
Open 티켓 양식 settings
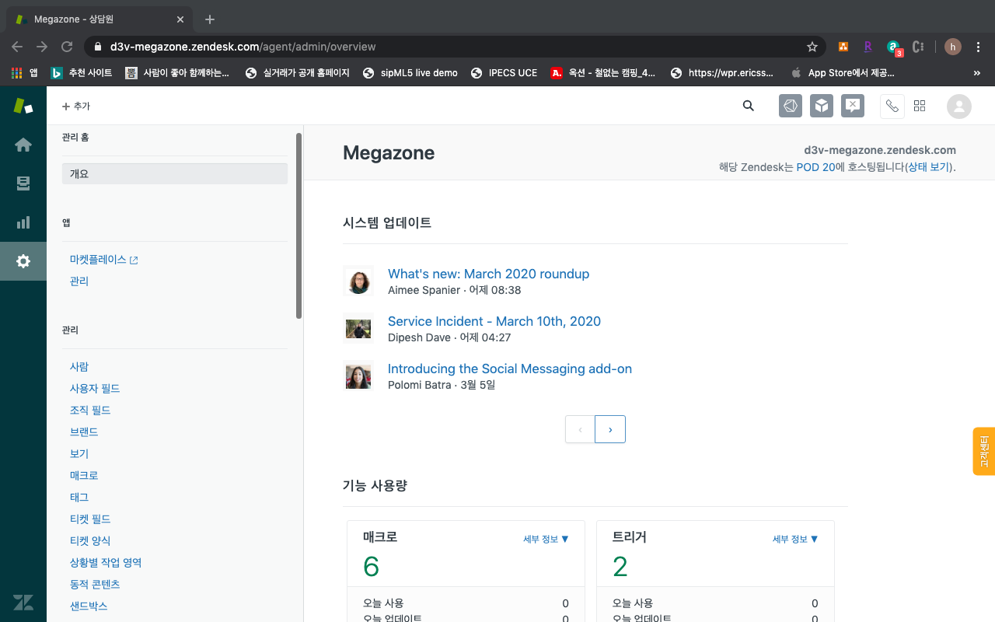coord(90,540)
